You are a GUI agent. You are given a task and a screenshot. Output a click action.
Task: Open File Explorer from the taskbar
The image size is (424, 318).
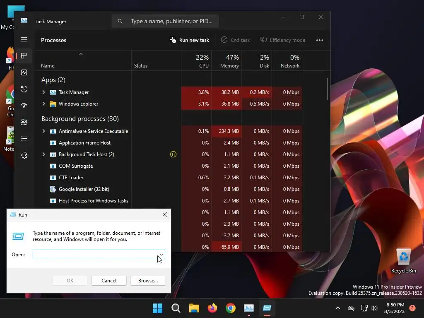194,308
